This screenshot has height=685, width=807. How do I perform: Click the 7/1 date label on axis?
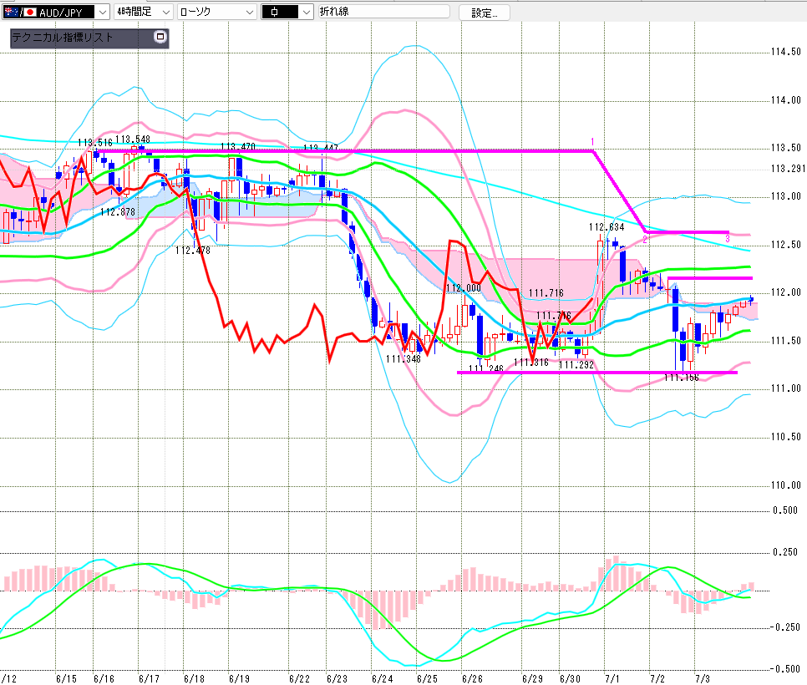click(612, 678)
